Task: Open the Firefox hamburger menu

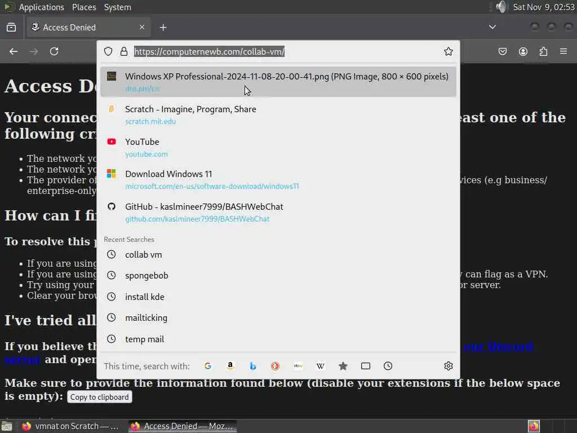Action: click(x=563, y=51)
